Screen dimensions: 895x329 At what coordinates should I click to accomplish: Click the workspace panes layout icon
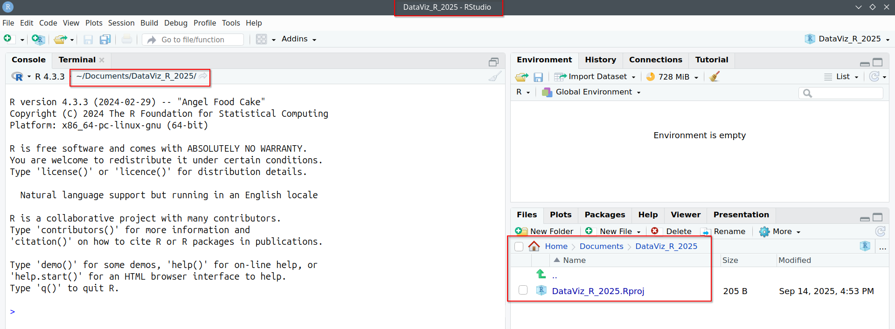[x=262, y=40]
